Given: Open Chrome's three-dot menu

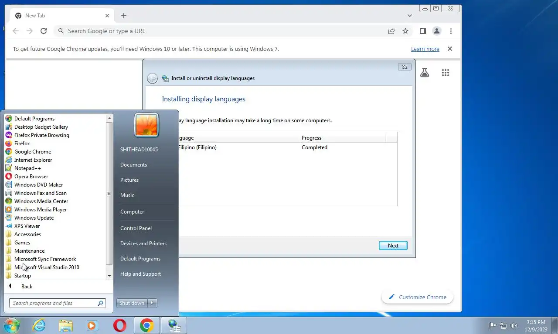Looking at the screenshot, I should click(451, 31).
